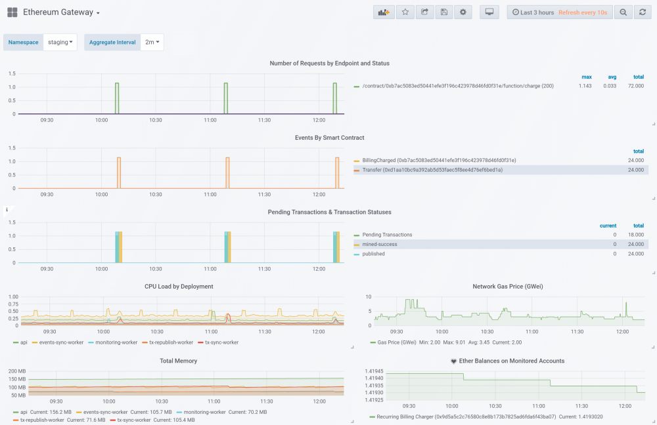Sort requests legend by avg column
Image resolution: width=657 pixels, height=425 pixels.
pos(612,77)
